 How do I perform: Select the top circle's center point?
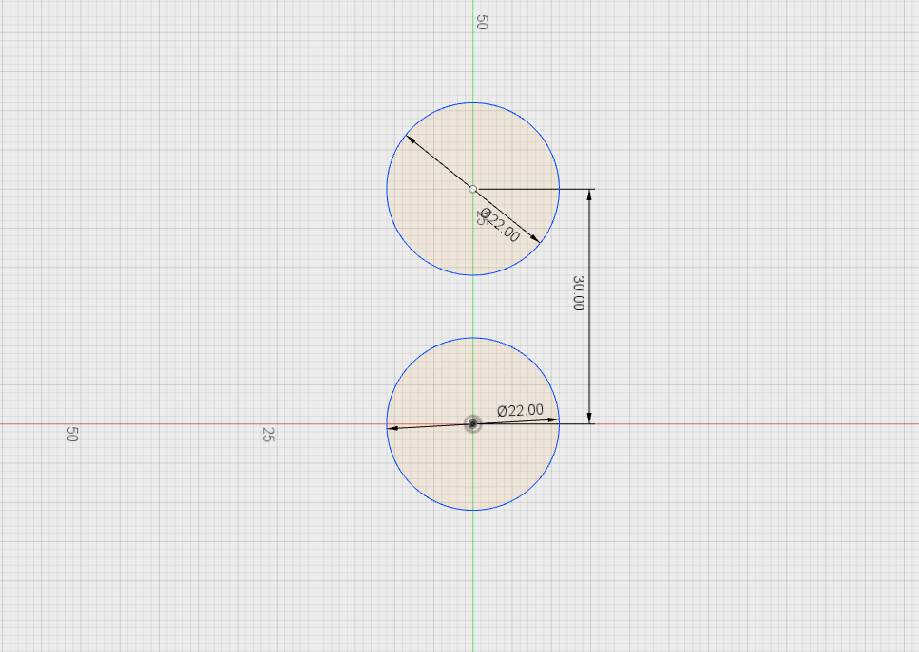click(x=472, y=189)
